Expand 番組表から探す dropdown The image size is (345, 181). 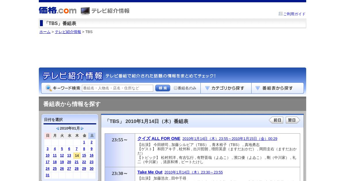coord(277,88)
